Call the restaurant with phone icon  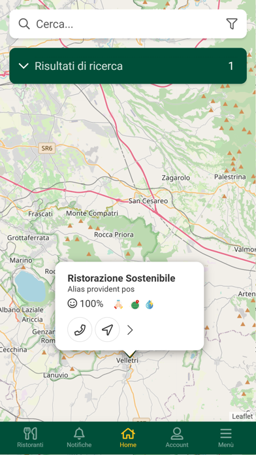pos(80,329)
